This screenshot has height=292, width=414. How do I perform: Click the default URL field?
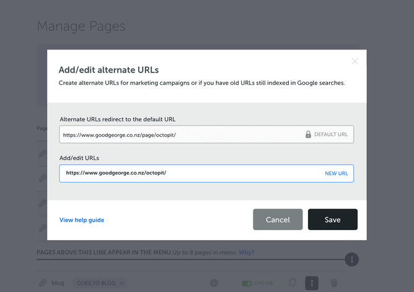pos(180,134)
